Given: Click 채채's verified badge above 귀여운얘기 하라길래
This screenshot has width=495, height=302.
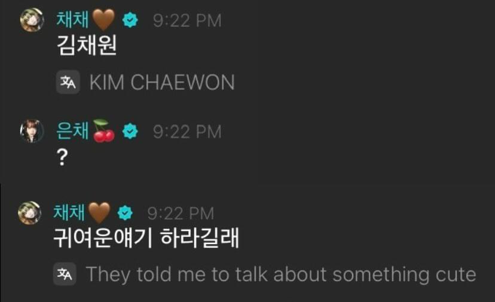Looking at the screenshot, I should [x=125, y=213].
